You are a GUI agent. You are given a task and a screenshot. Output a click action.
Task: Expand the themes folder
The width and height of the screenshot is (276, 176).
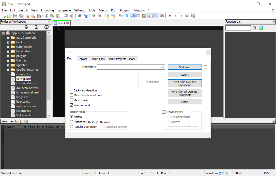tap(8, 61)
